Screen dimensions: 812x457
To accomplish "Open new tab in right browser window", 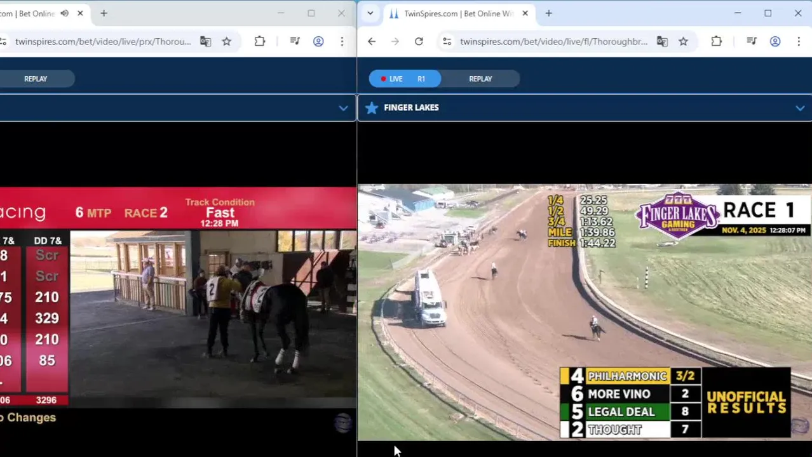I will (548, 13).
